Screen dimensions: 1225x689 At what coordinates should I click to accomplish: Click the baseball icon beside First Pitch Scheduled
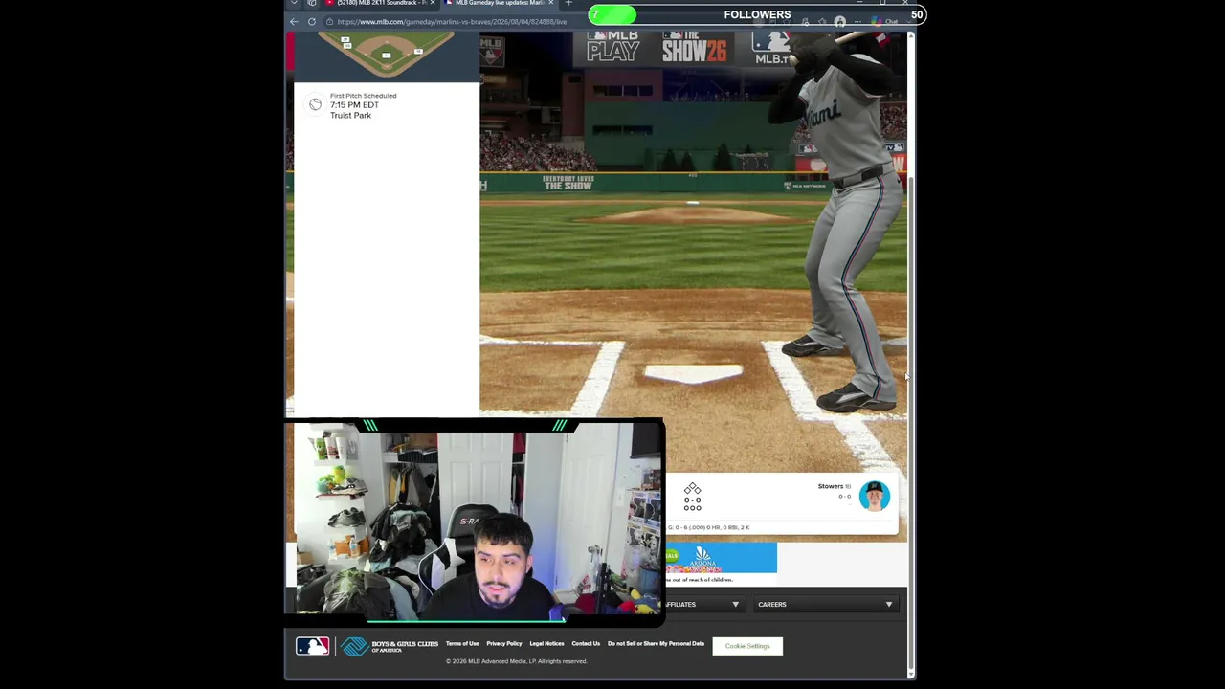click(315, 104)
